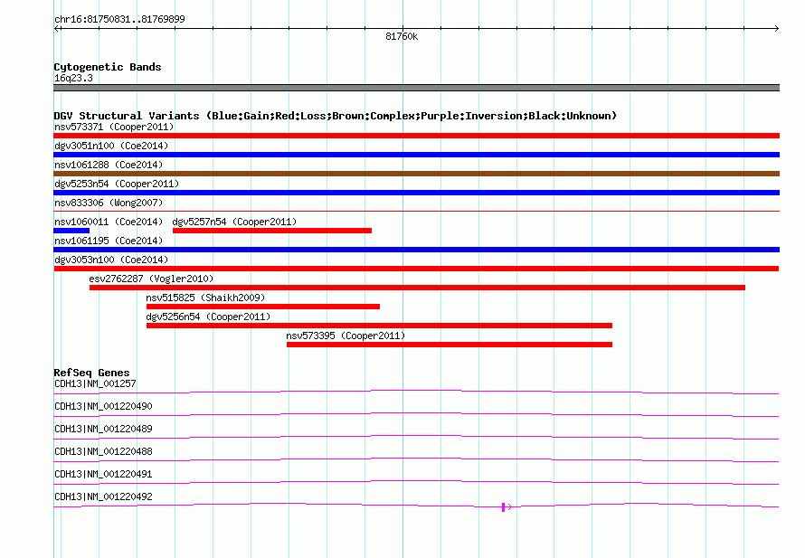Click the red dgv3053n100 loss bar
This screenshot has width=805, height=558.
(x=416, y=269)
